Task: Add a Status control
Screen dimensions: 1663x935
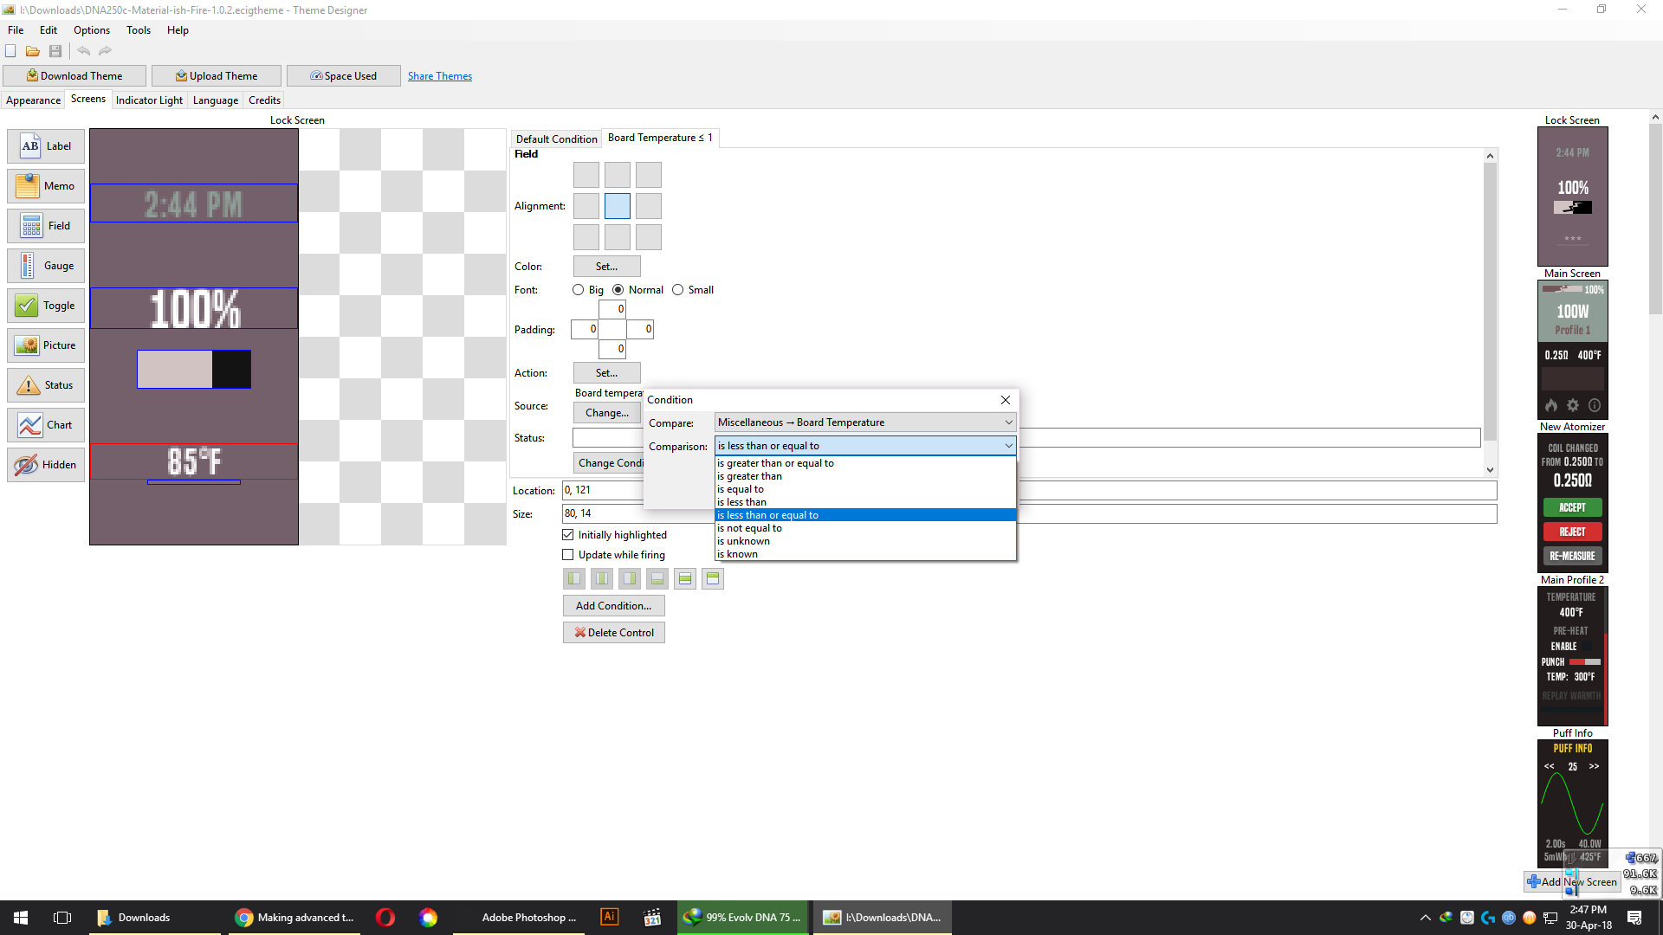Action: (46, 385)
